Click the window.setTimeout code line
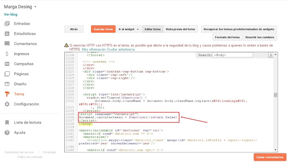This screenshot has height=162, width=290. coord(117,98)
